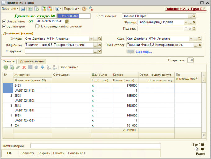211x159 pixels.
Task: Select animal cell 3433
Action: (x=33, y=85)
